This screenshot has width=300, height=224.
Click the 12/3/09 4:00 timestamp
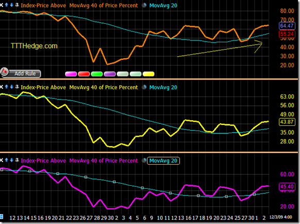tap(281, 217)
